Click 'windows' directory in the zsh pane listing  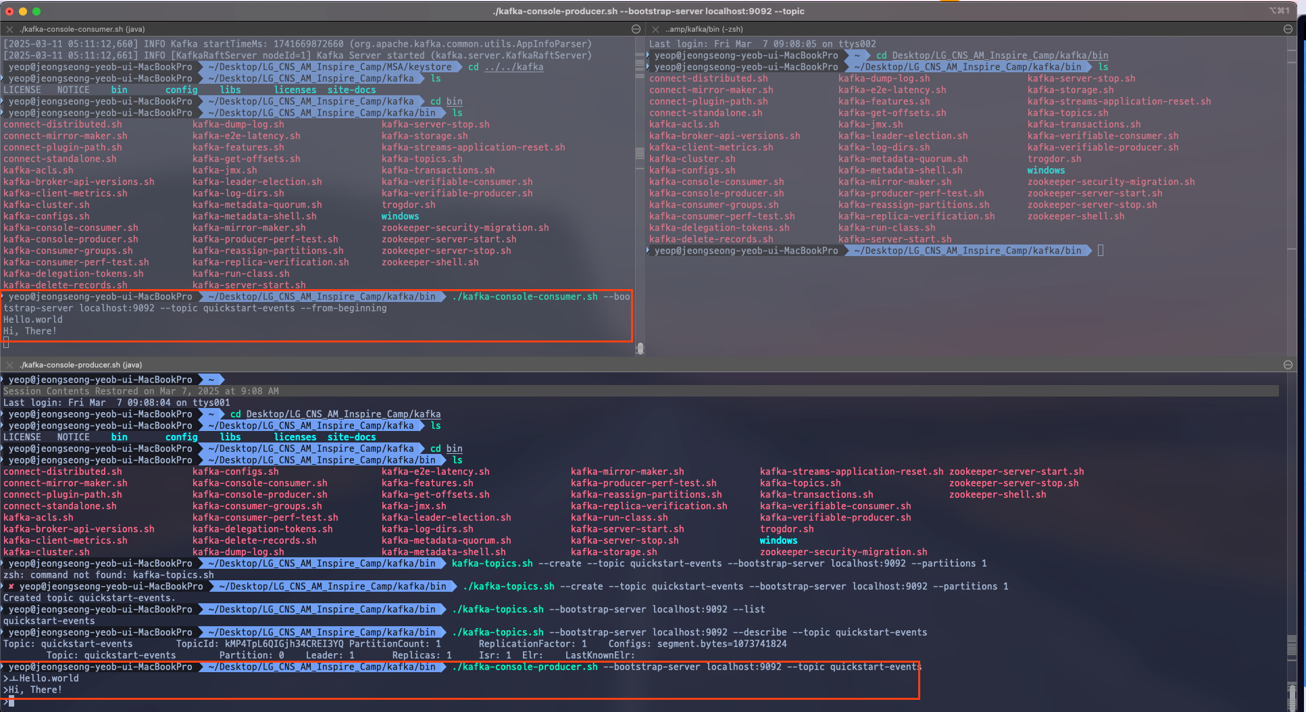tap(1046, 170)
